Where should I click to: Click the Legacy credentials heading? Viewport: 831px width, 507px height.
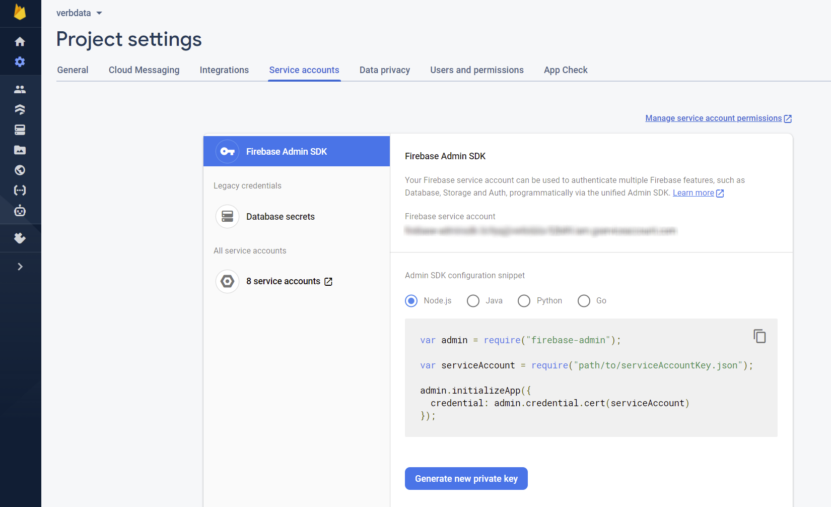[247, 185]
